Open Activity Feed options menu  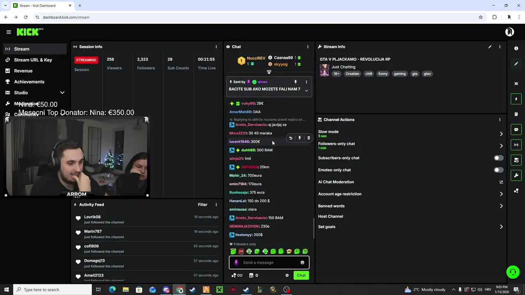click(x=216, y=204)
